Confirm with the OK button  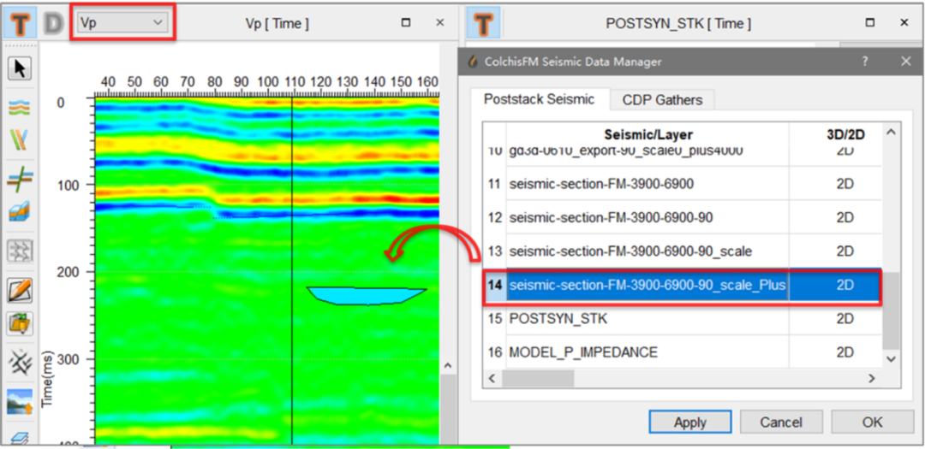872,422
